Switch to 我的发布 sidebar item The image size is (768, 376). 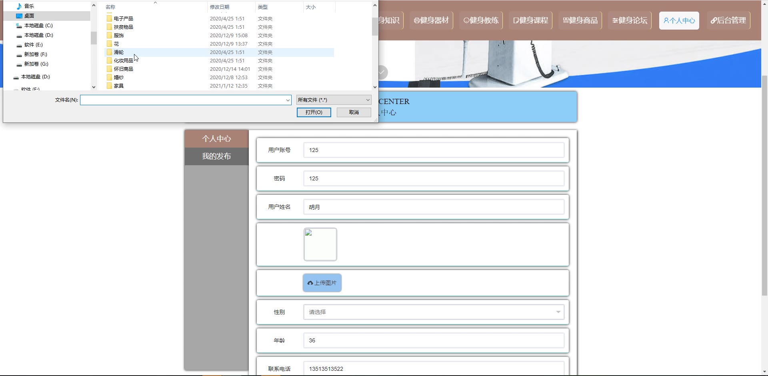216,156
